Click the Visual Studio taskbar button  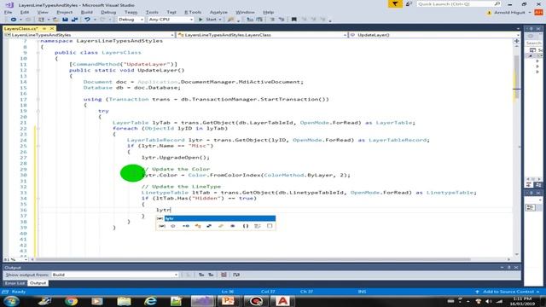pyautogui.click(x=202, y=301)
